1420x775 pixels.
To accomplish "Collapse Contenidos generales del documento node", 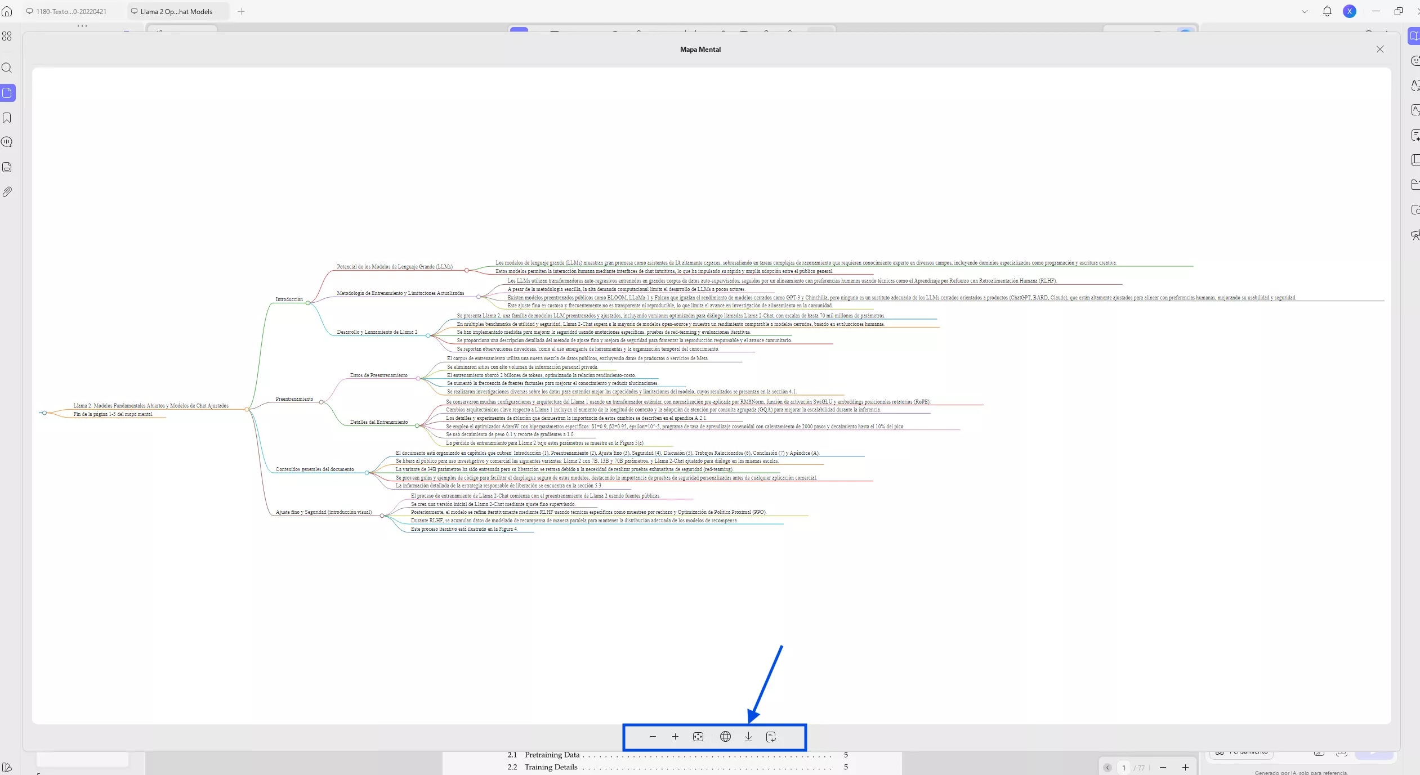I will [x=367, y=472].
